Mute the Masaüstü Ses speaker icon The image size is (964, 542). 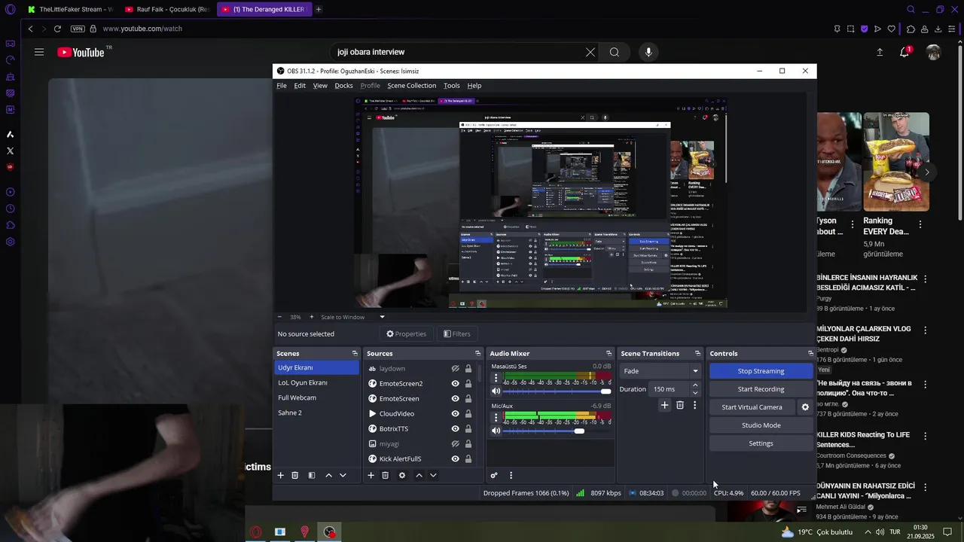[496, 391]
